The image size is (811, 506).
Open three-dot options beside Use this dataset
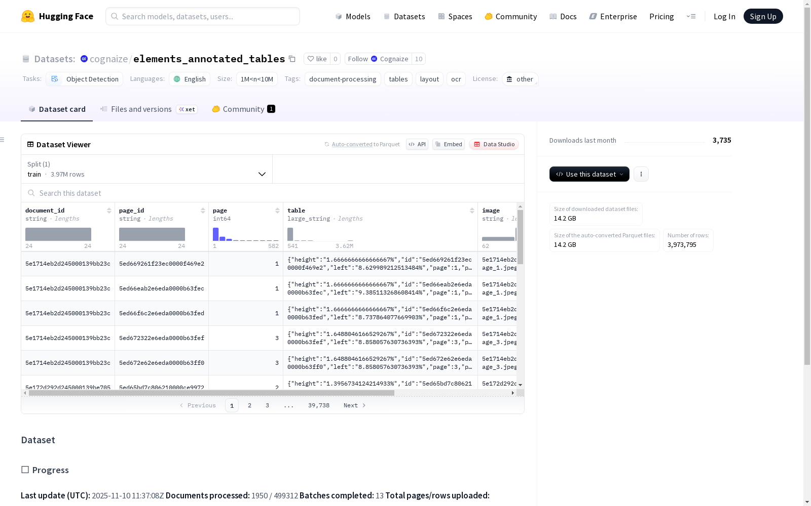pos(641,174)
